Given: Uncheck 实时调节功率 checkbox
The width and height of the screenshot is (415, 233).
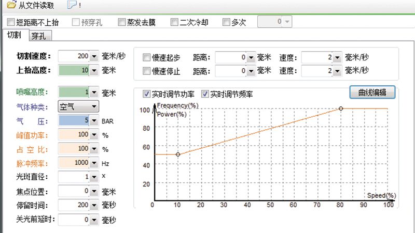Looking at the screenshot, I should [x=146, y=94].
